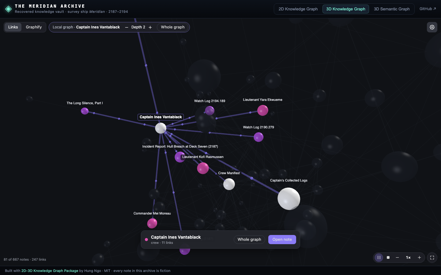Decrease the animation speed with minus
Screen dimensions: 441x275
[x=397, y=258]
